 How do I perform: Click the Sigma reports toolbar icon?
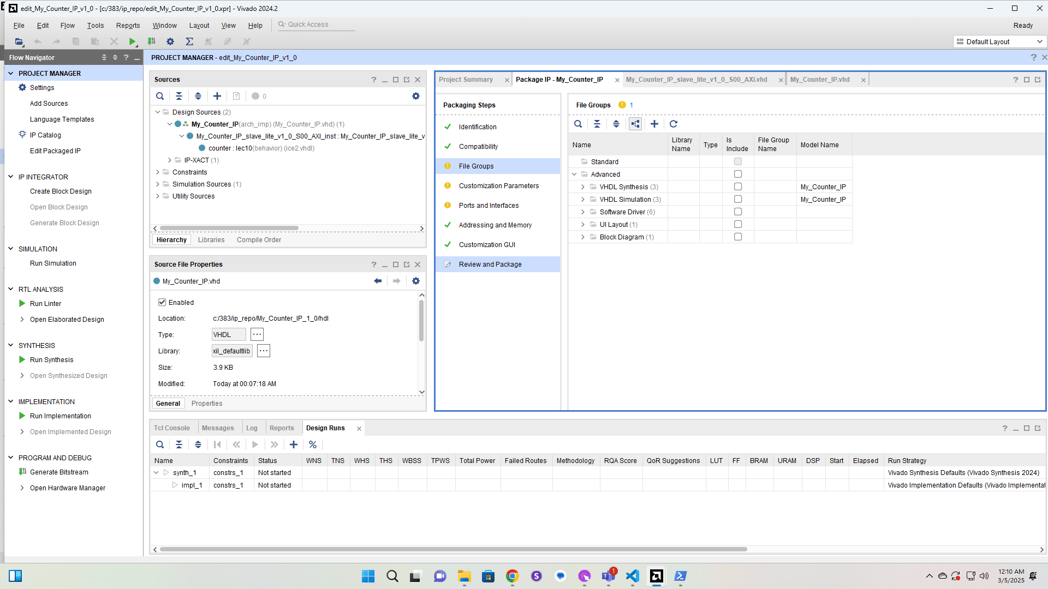pyautogui.click(x=189, y=41)
